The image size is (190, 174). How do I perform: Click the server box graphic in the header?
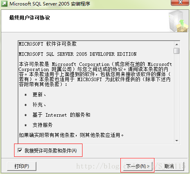[x=178, y=21]
